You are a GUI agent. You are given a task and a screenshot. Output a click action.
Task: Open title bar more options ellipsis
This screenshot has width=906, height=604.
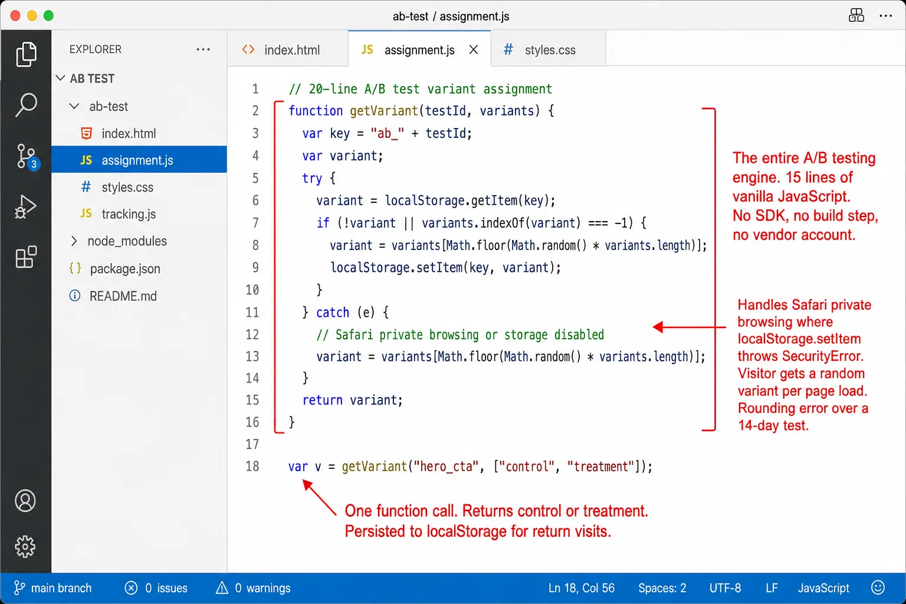[x=886, y=16]
